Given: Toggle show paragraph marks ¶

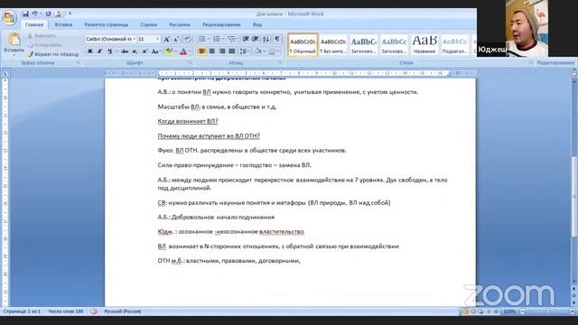Looking at the screenshot, I should pos(277,39).
